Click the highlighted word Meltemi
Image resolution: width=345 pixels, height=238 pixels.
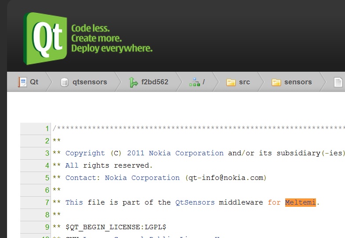(300, 202)
